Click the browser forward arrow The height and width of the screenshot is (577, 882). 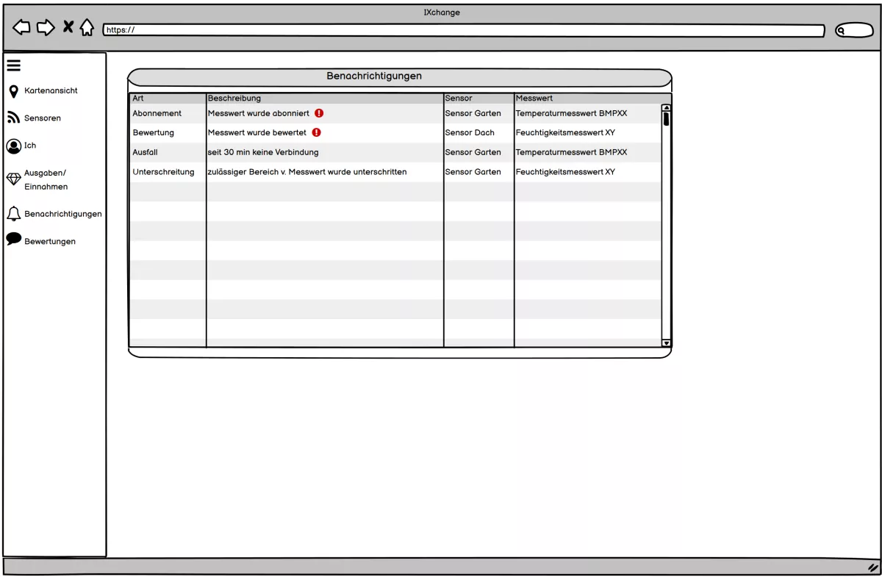coord(46,28)
